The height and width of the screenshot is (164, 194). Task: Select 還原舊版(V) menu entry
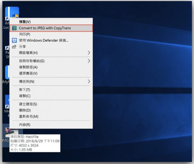click(x=51, y=73)
